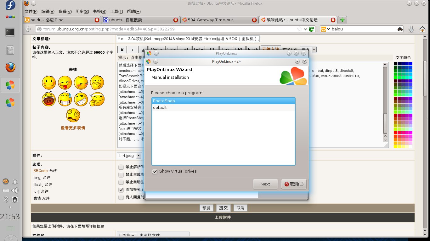Insert the hand-over-mouth laughing emoticon

coord(97,83)
